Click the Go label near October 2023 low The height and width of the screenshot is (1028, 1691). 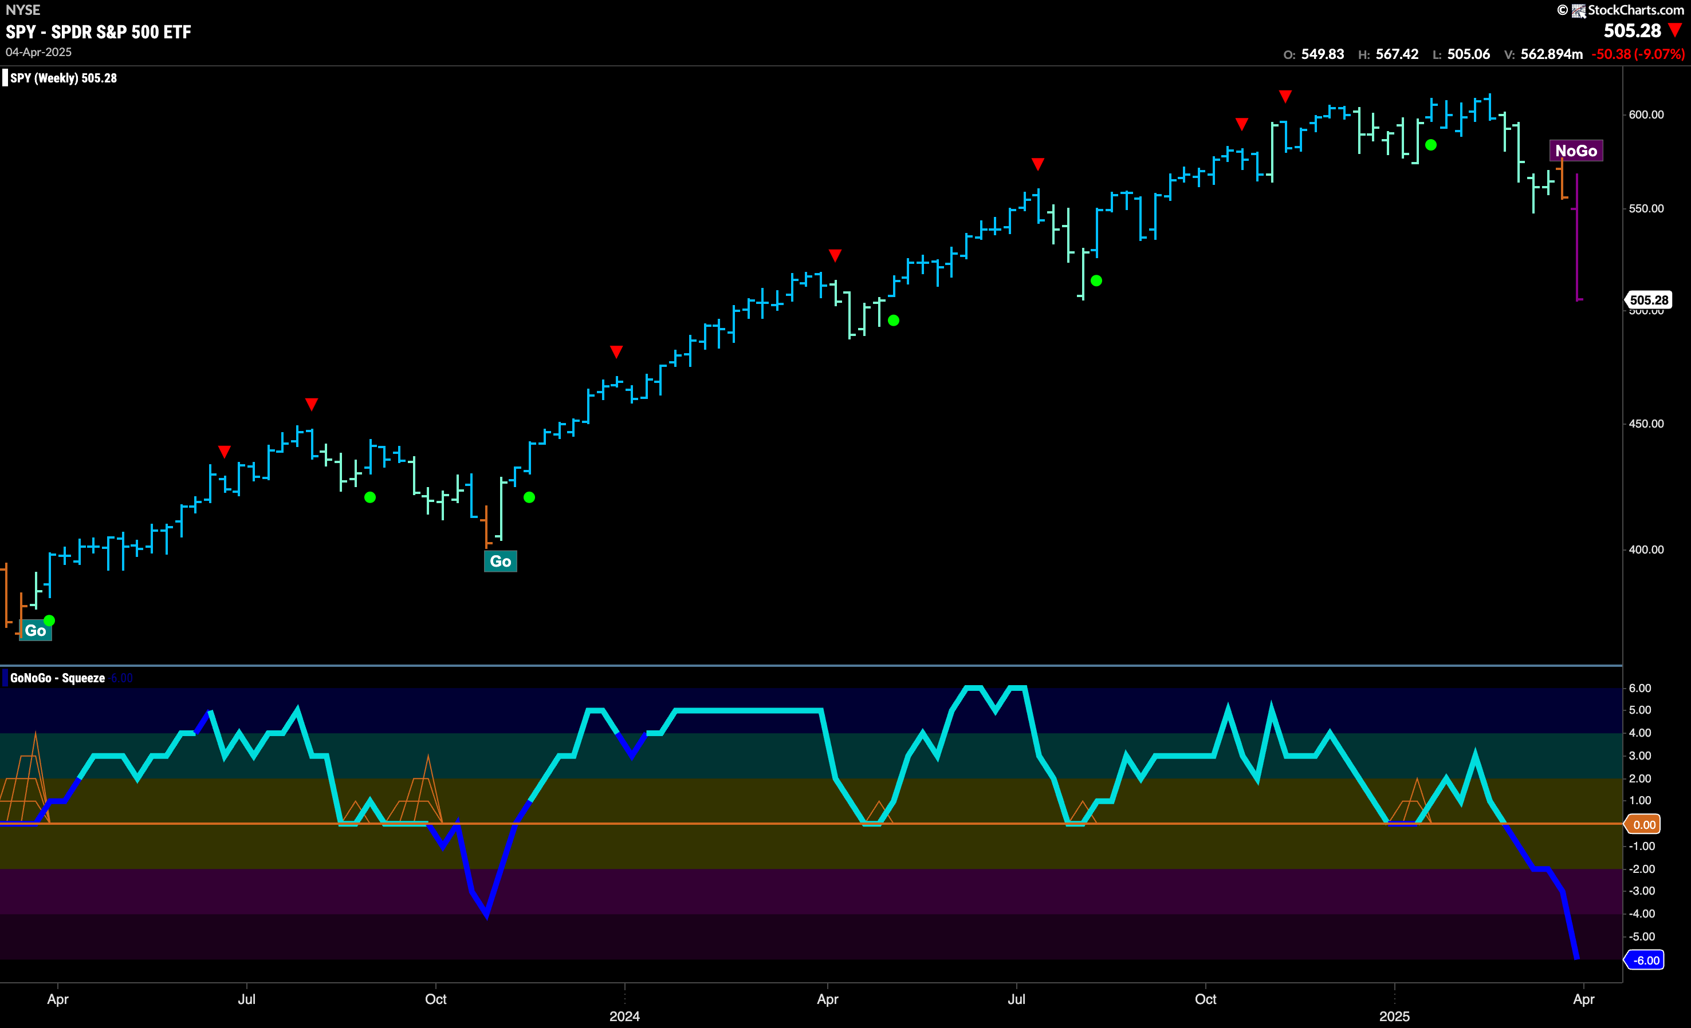tap(500, 562)
